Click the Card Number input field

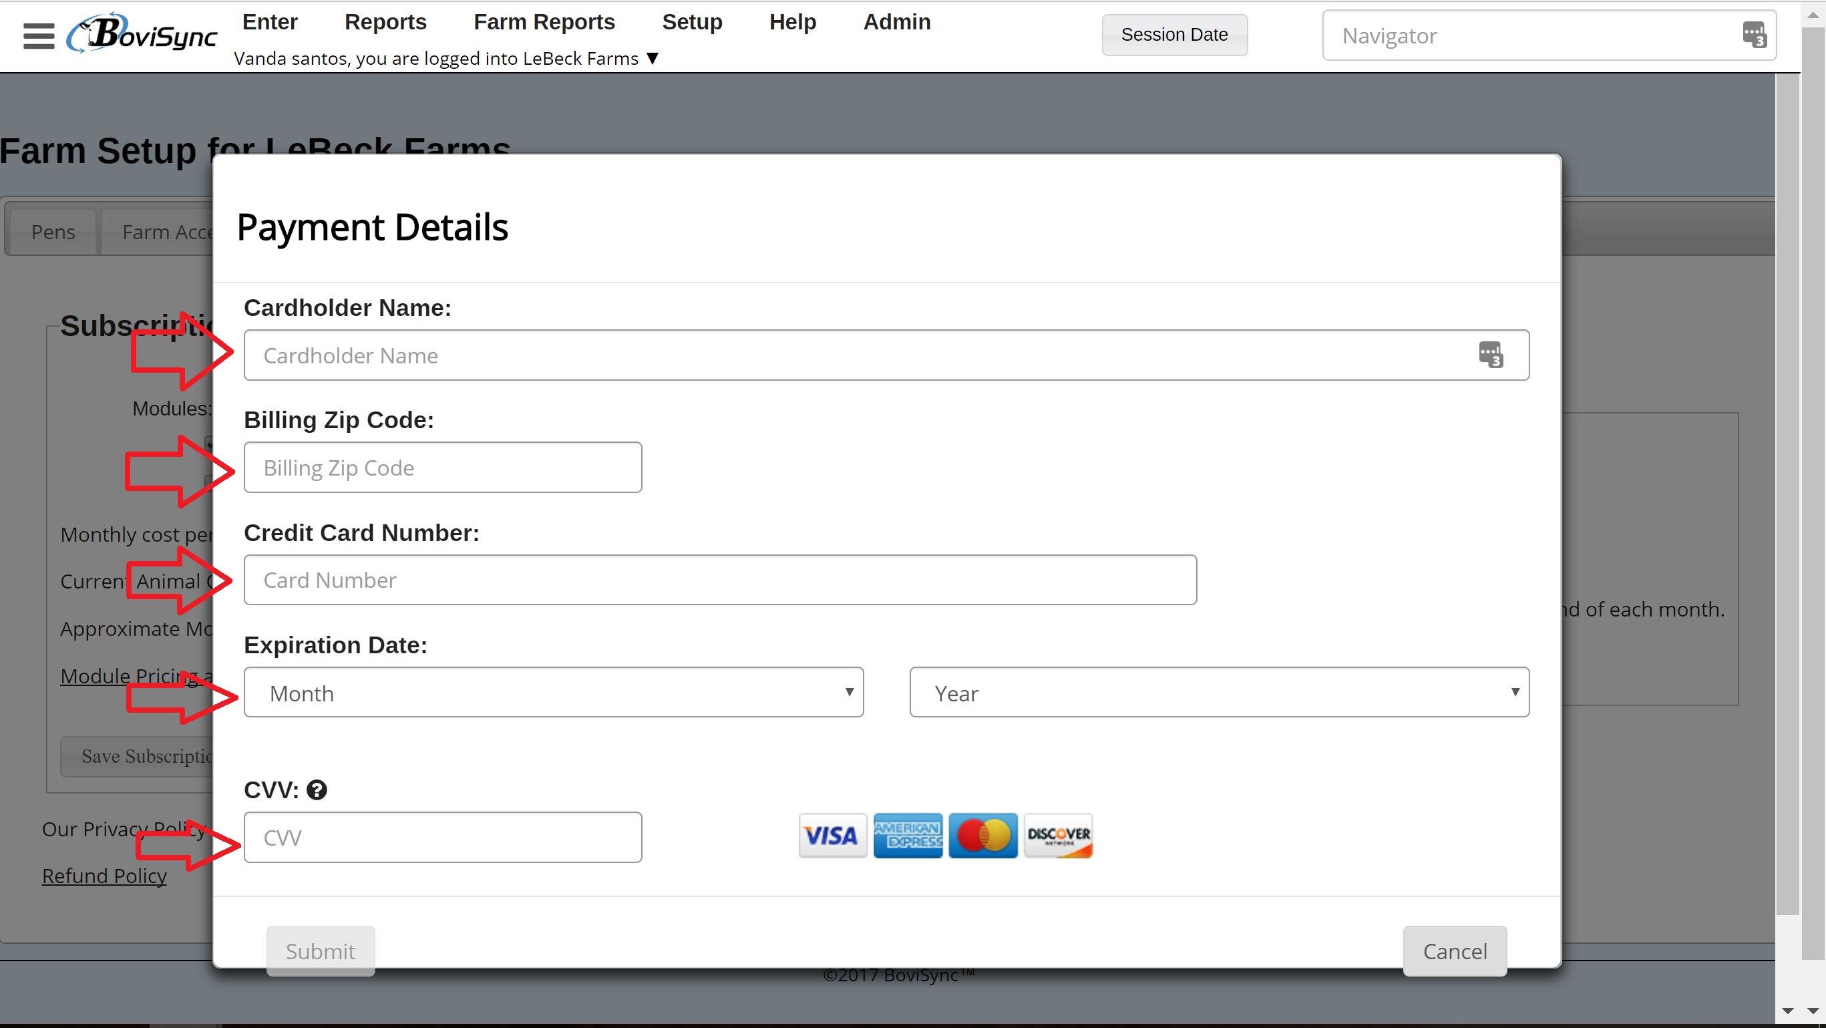click(x=719, y=580)
